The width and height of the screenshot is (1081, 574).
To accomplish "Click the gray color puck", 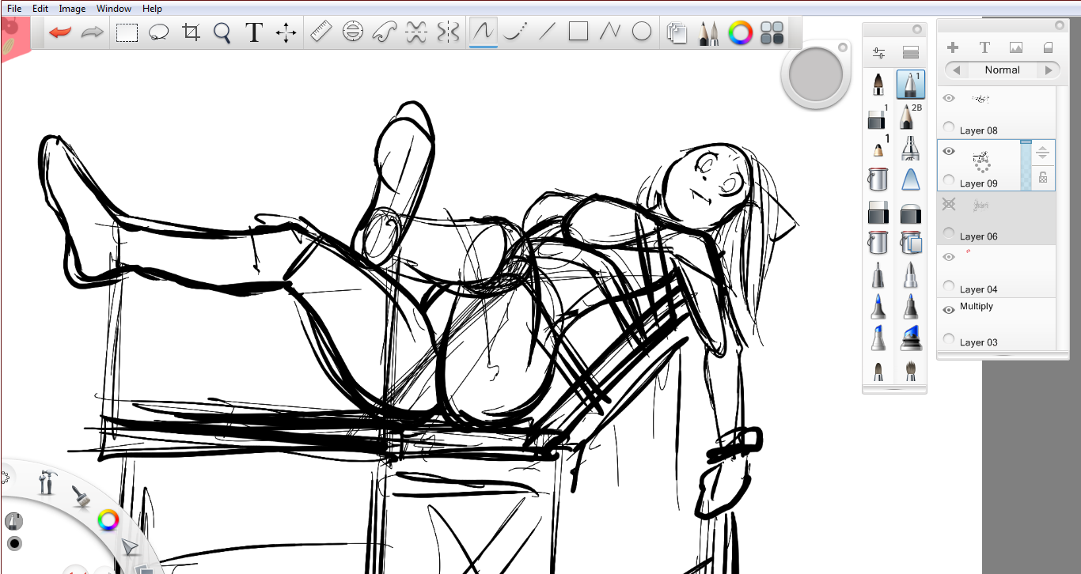I will click(x=816, y=75).
